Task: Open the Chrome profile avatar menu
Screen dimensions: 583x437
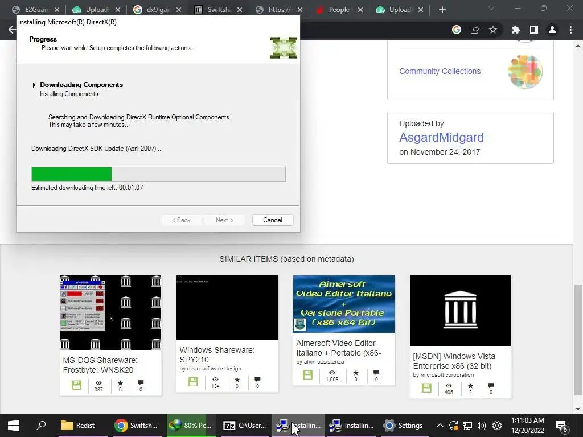Action: pyautogui.click(x=552, y=30)
